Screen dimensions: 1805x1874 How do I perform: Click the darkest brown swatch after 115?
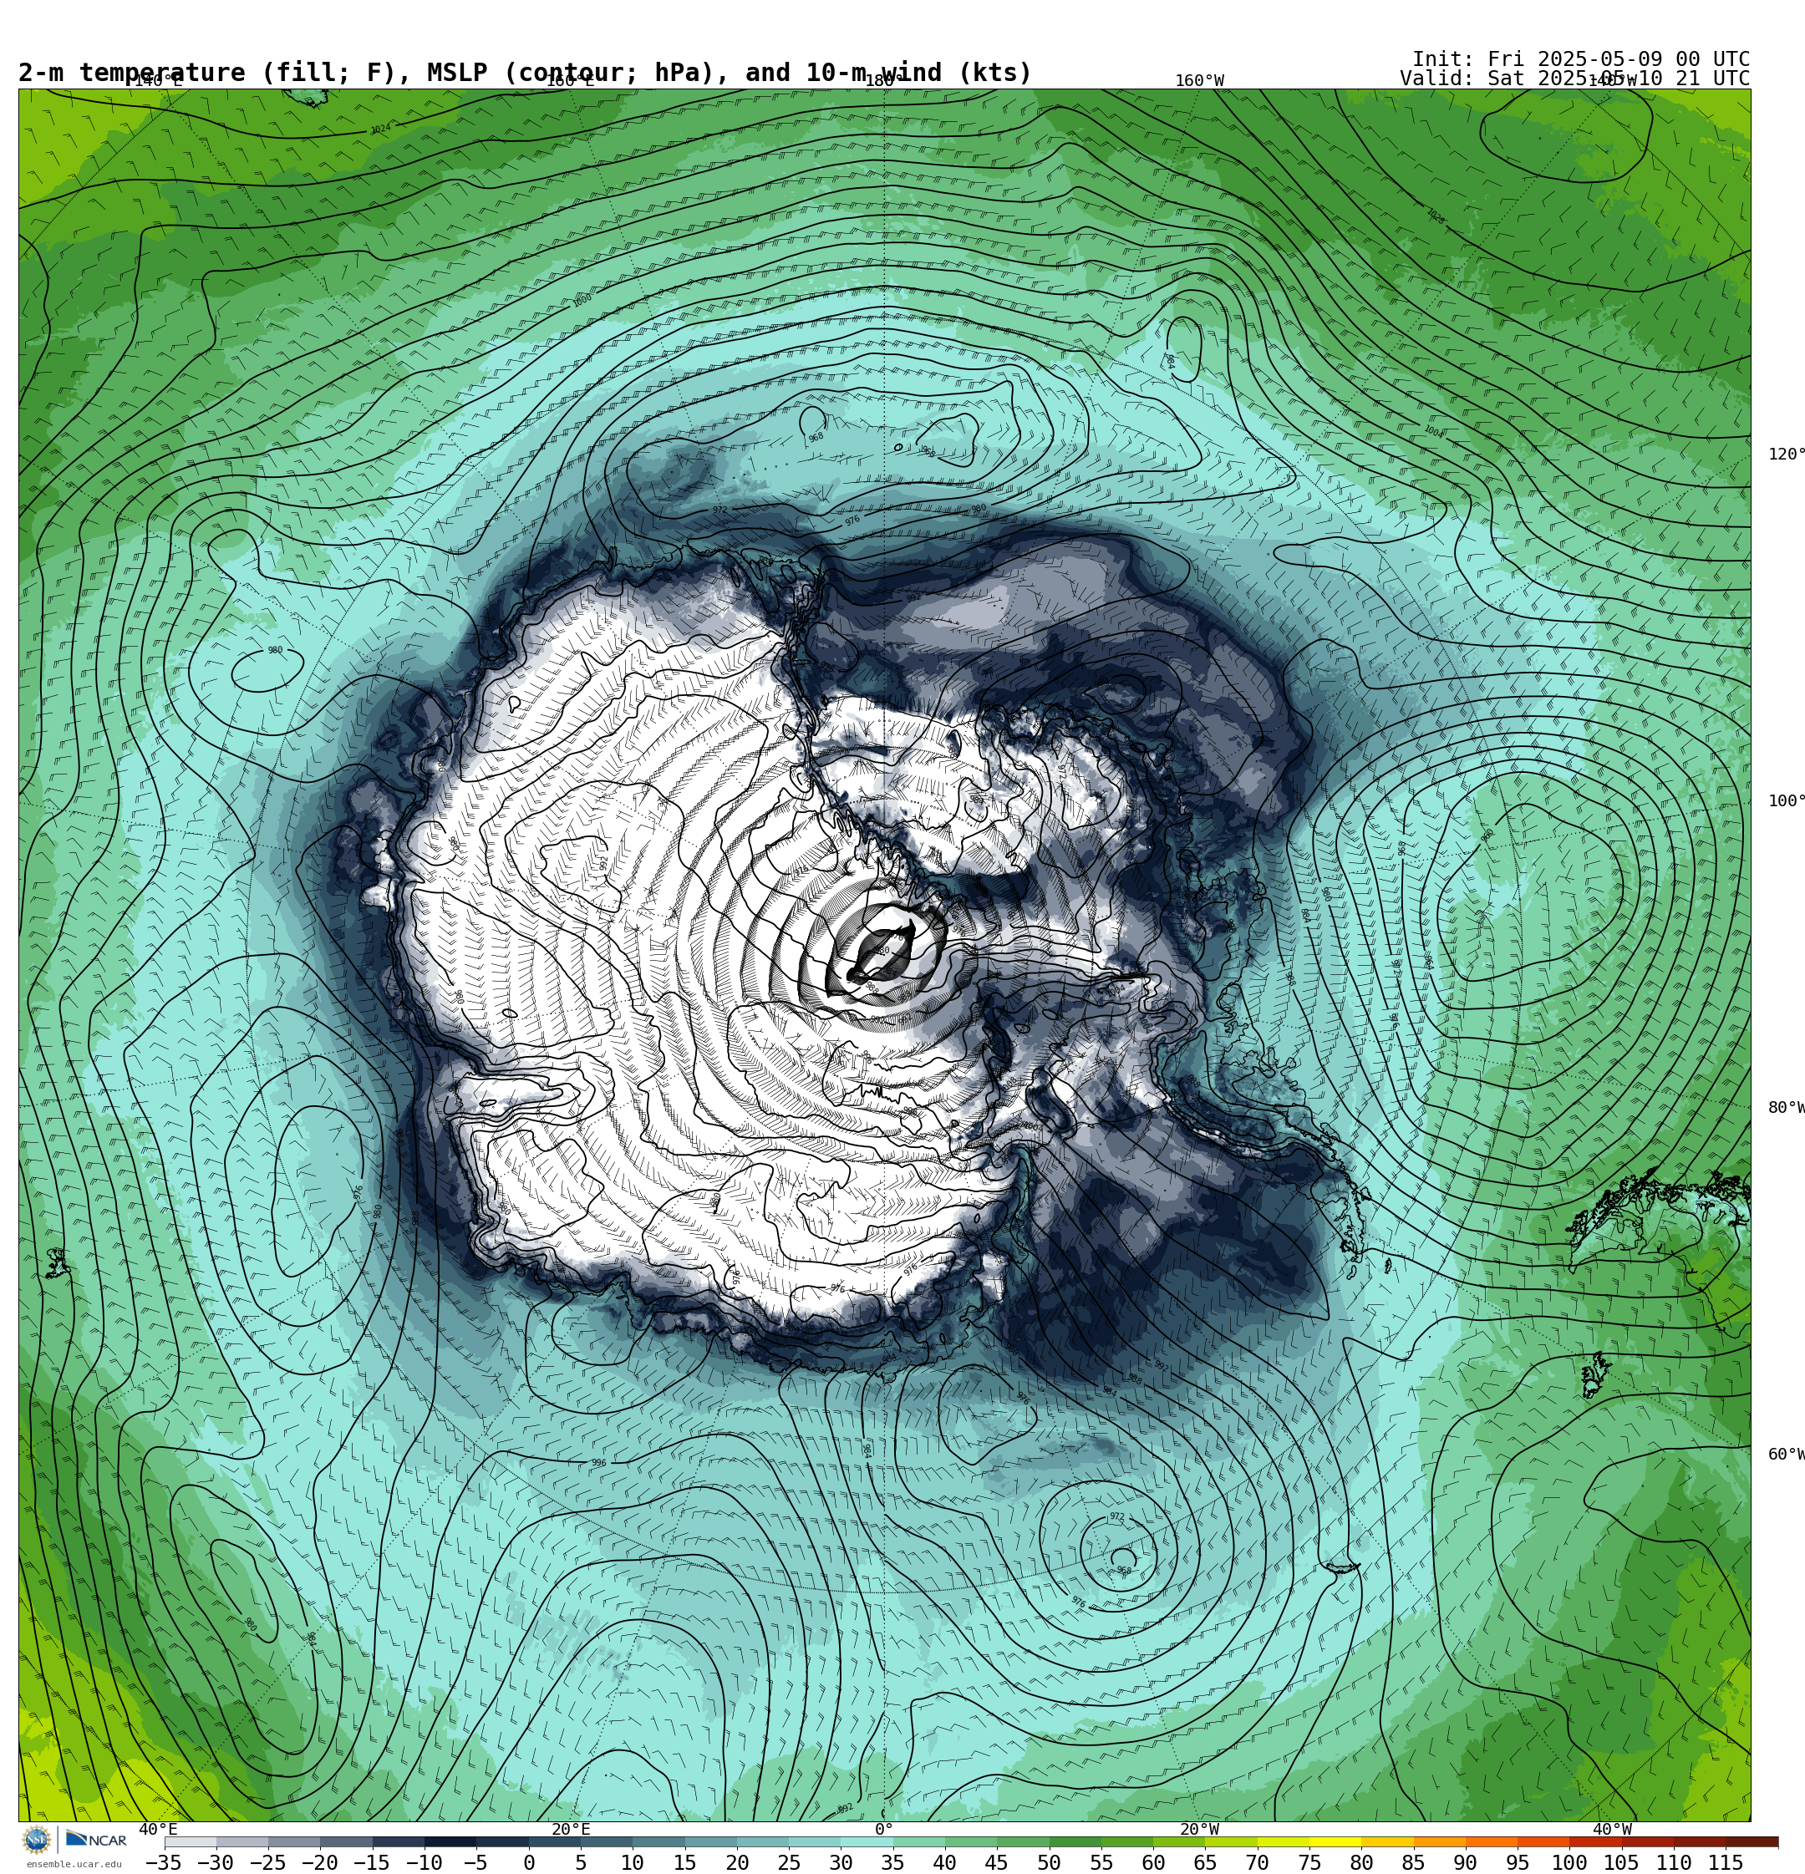click(x=1752, y=1841)
